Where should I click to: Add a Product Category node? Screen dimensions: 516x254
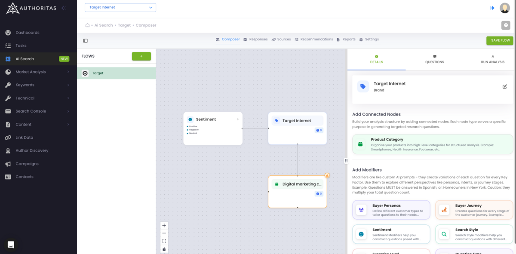[x=433, y=144]
